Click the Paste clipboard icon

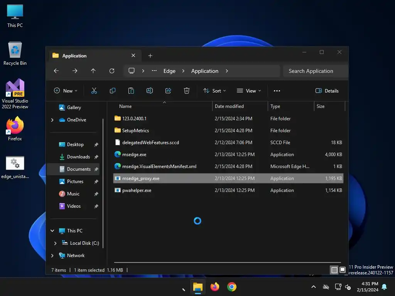pos(131,91)
